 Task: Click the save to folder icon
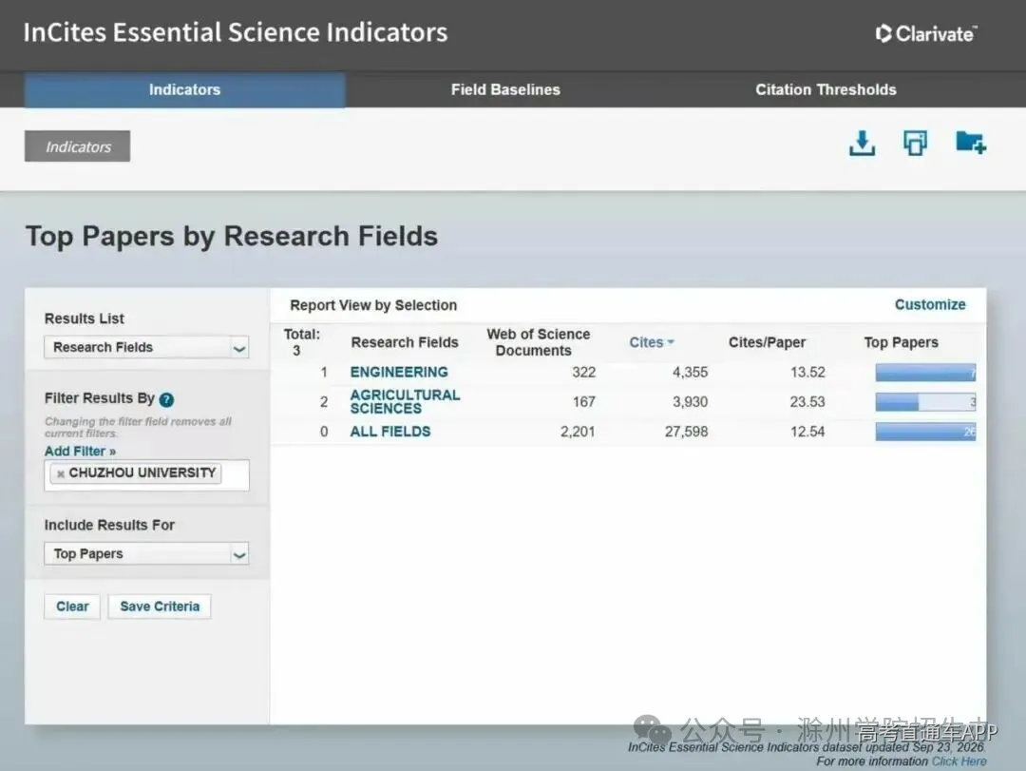[x=970, y=143]
